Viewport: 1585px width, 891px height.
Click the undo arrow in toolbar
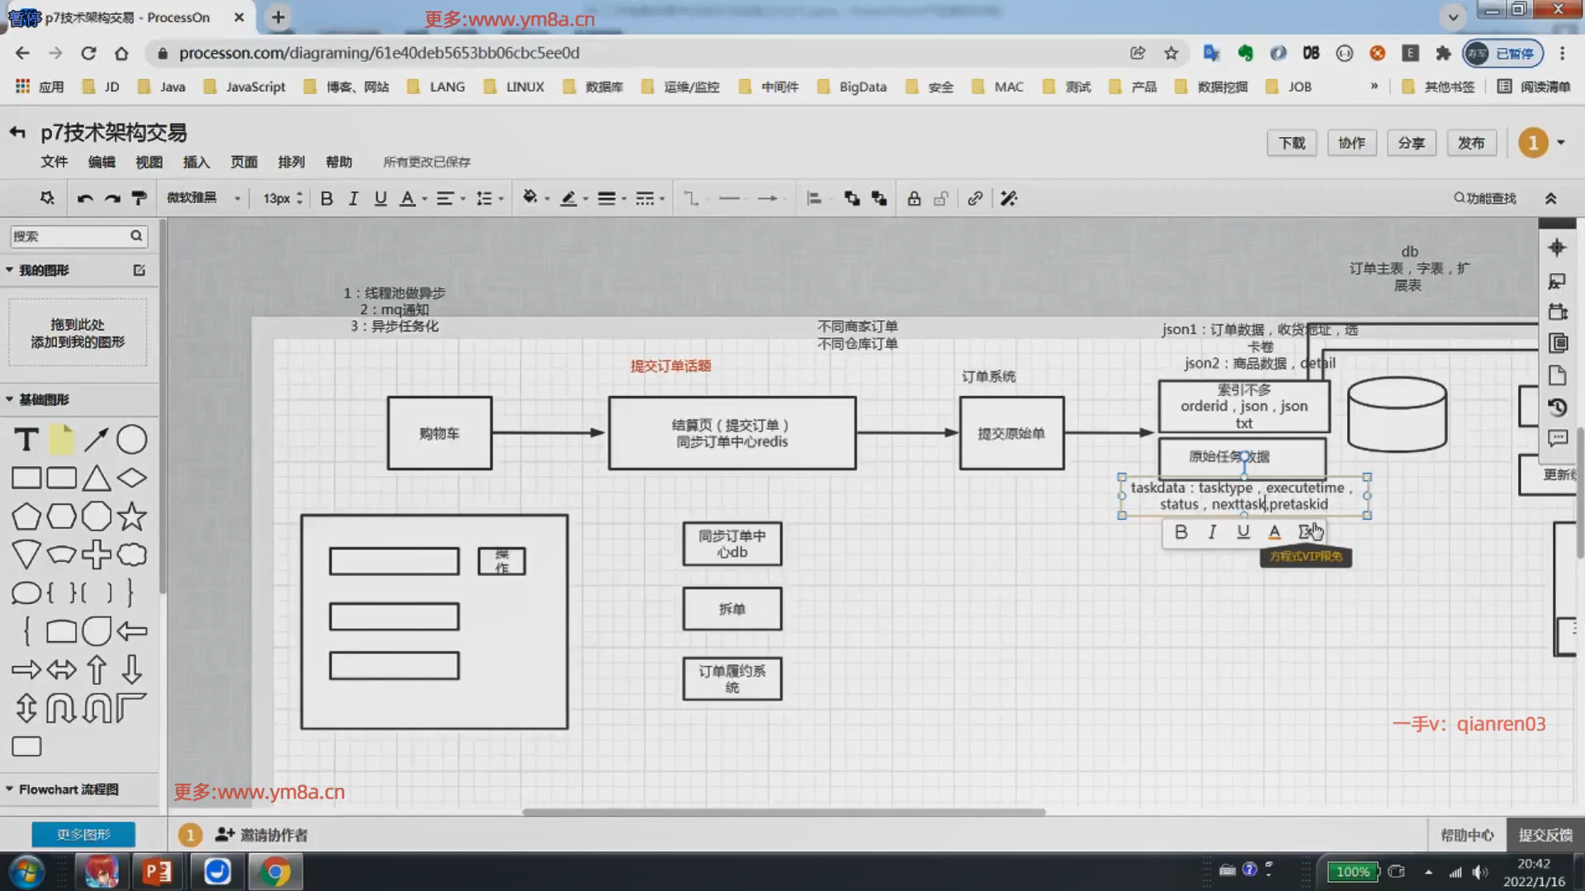tap(85, 198)
